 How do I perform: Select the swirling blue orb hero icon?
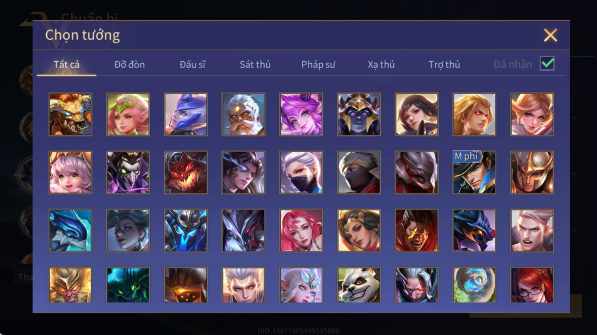click(x=474, y=285)
